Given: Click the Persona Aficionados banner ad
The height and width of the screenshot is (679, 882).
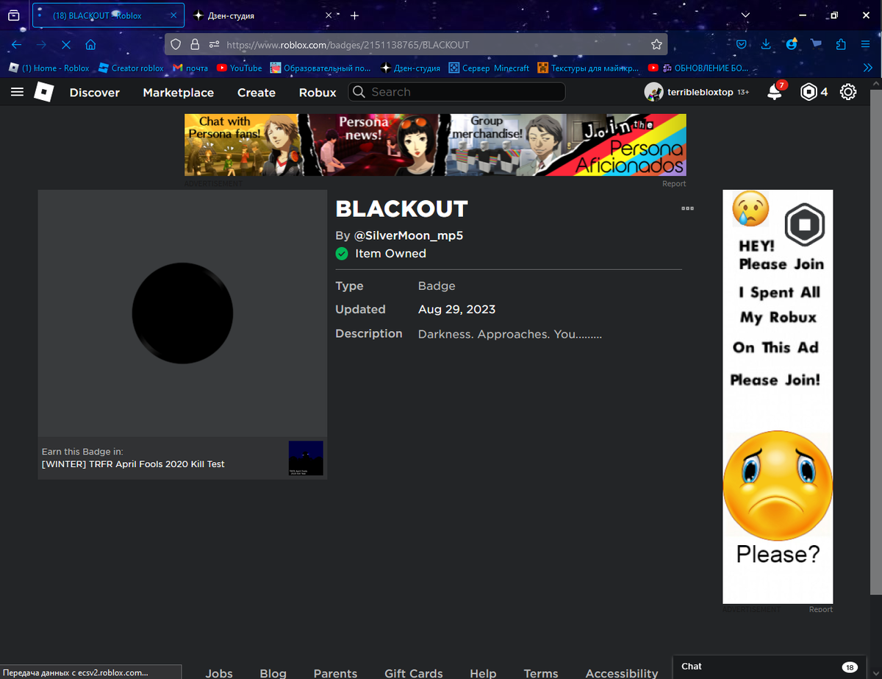Looking at the screenshot, I should click(435, 145).
